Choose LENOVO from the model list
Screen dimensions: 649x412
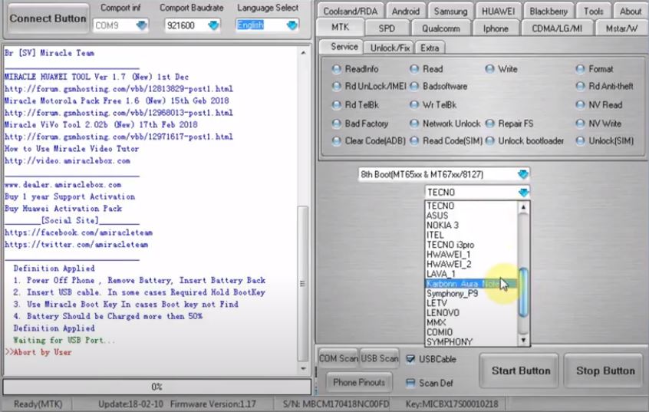point(472,312)
